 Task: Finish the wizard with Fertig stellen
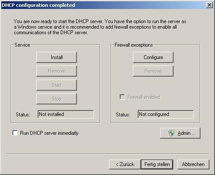(157, 164)
